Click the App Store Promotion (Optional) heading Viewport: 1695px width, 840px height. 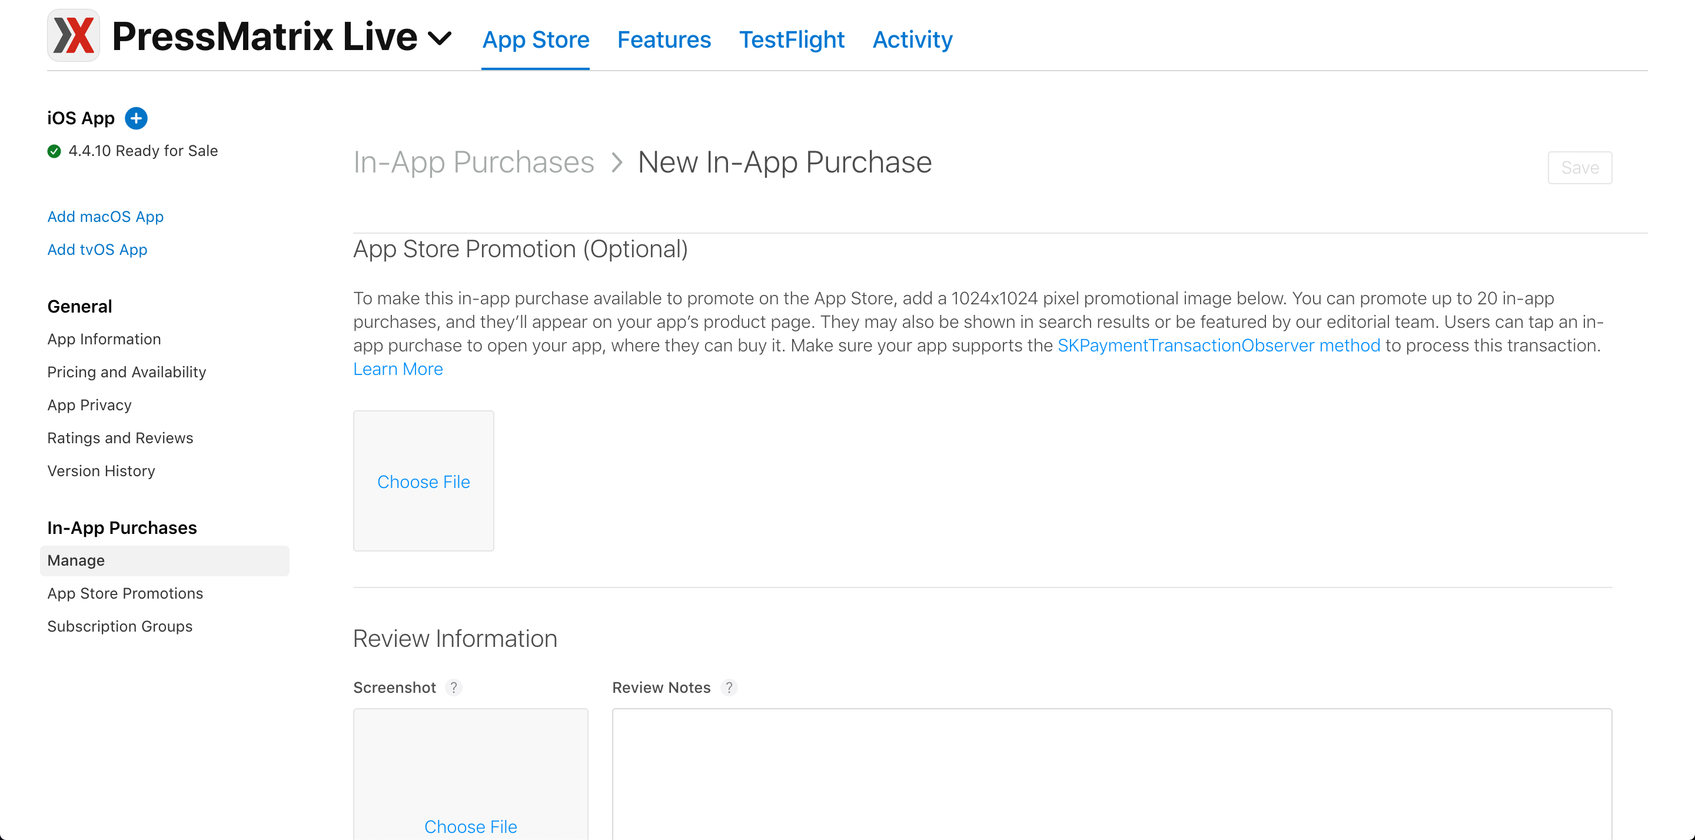(x=520, y=249)
